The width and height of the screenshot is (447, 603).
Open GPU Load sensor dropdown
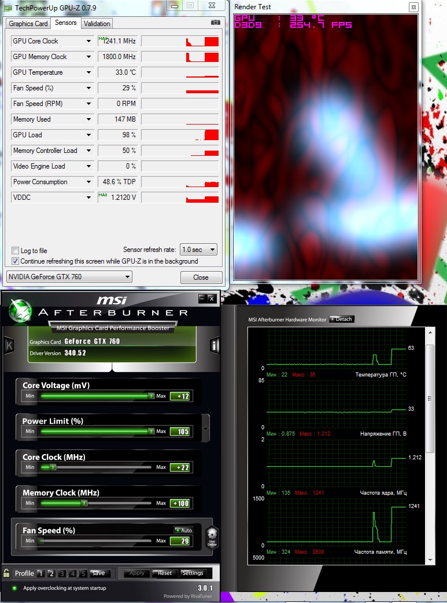[x=88, y=135]
